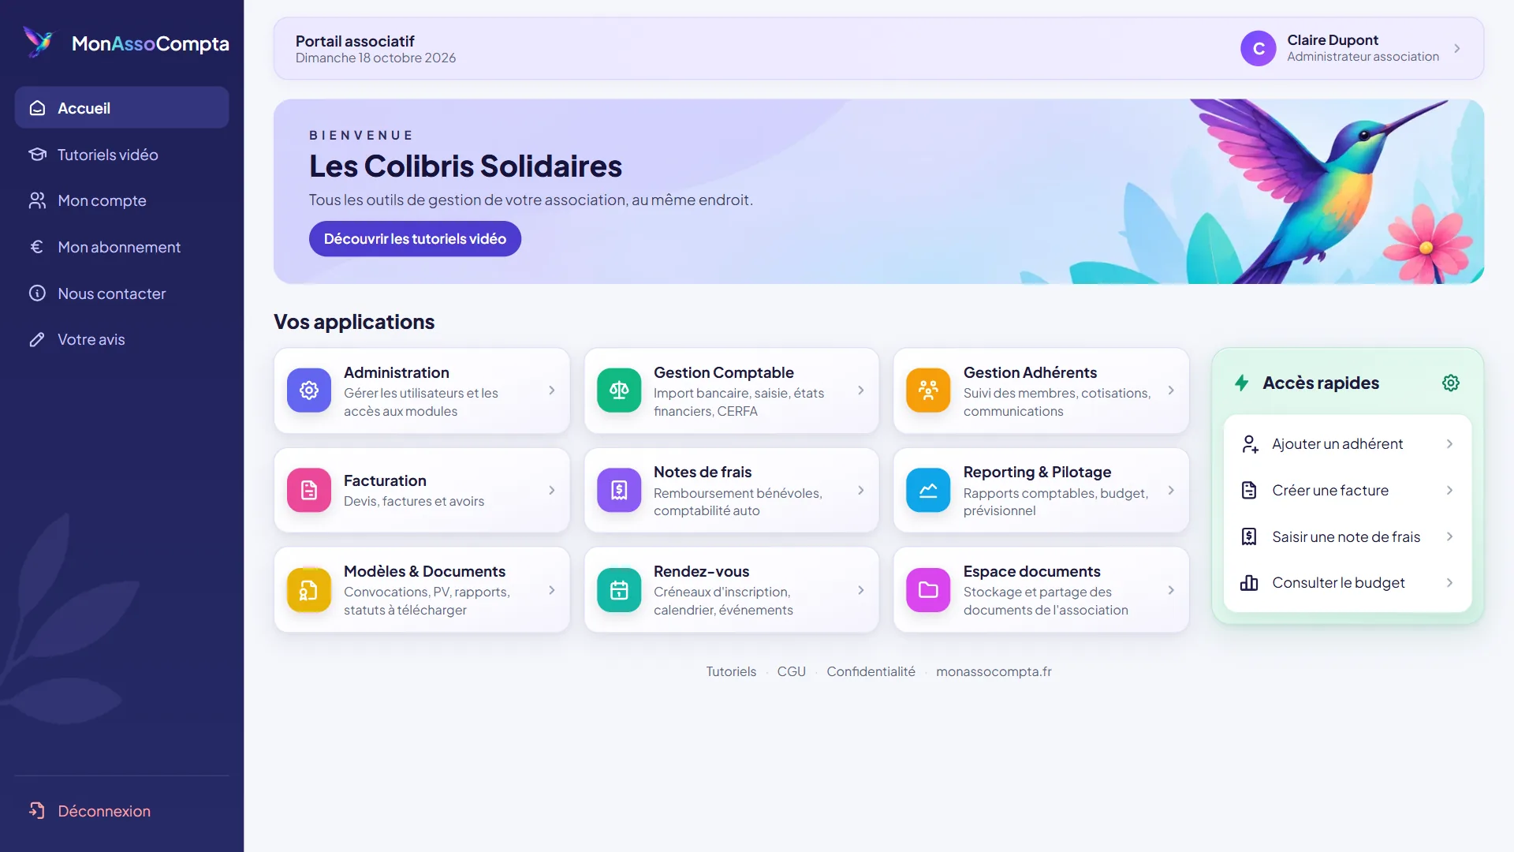Open chevron beside Consulter le budget
This screenshot has width=1514, height=852.
(1449, 583)
